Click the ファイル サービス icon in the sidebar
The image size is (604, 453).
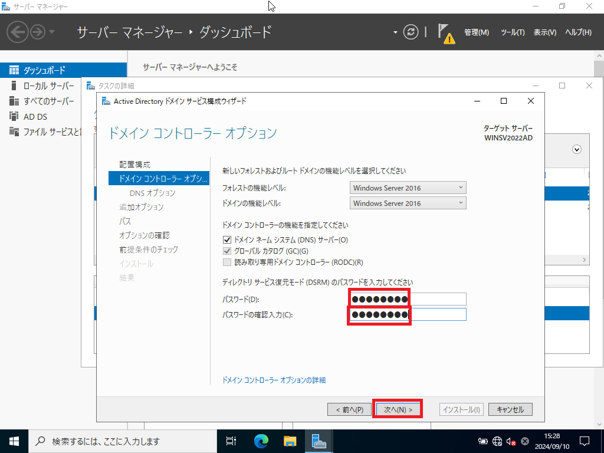(14, 132)
